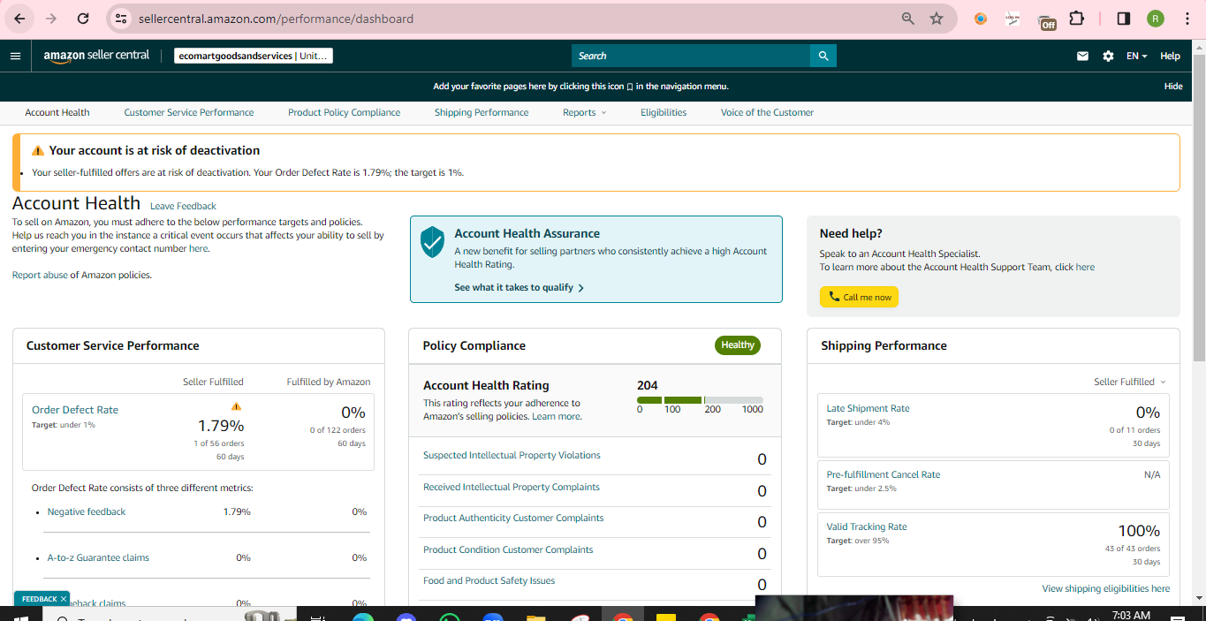Bookmark this page with the star icon

tap(937, 19)
